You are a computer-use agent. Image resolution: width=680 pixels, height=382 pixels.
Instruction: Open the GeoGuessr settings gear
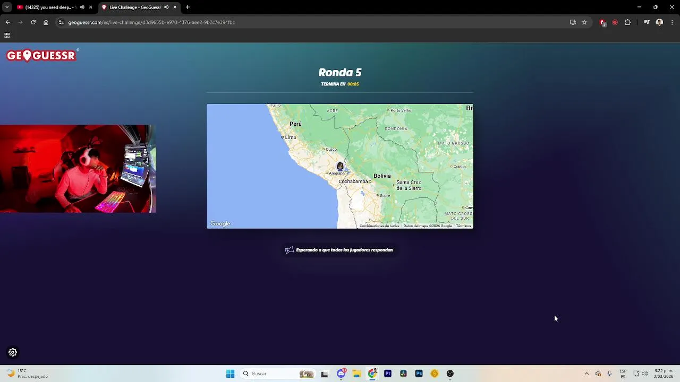(x=13, y=352)
